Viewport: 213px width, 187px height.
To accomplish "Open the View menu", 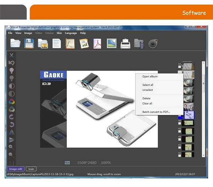I will pyautogui.click(x=18, y=33).
